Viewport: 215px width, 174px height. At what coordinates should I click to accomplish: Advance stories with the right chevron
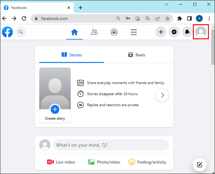162,95
